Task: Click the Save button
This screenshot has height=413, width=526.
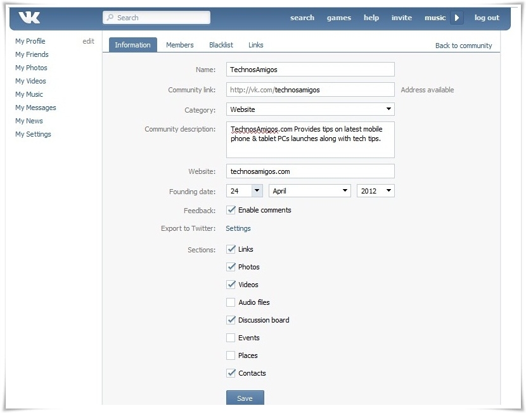Action: click(245, 398)
